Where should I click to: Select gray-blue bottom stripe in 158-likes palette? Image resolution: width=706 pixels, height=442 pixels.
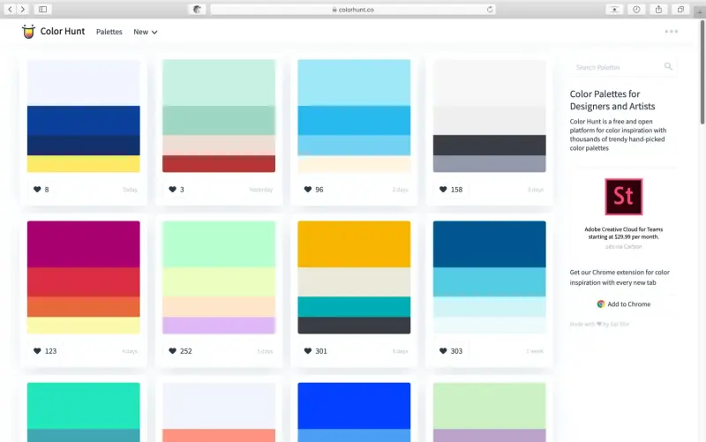pos(490,164)
